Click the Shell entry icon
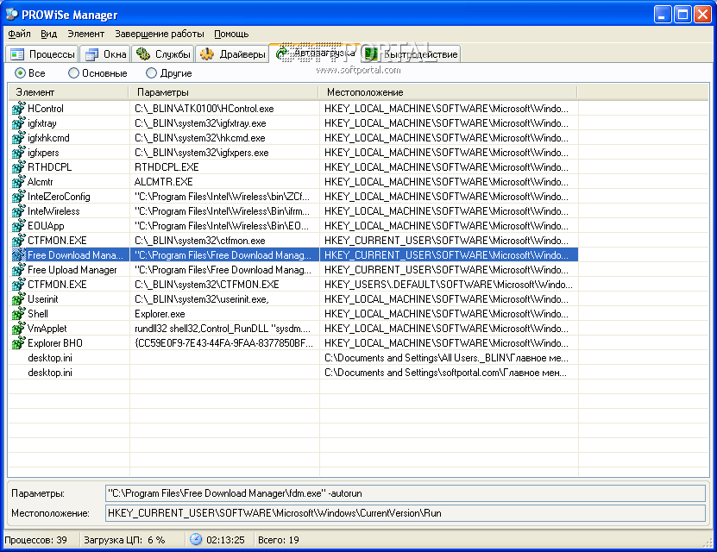This screenshot has height=552, width=717. coord(18,313)
